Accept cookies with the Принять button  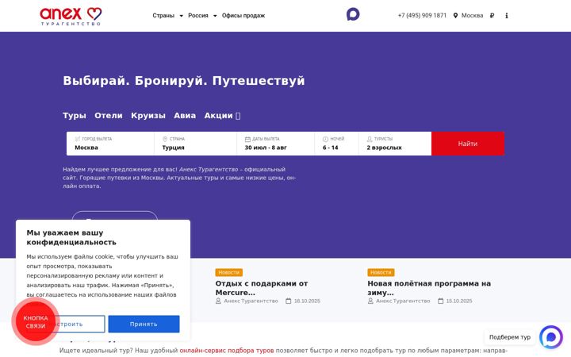(144, 324)
